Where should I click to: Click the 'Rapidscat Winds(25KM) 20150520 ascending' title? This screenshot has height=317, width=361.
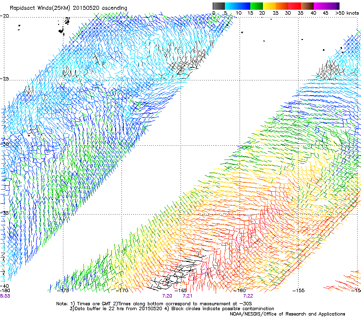[x=68, y=8]
